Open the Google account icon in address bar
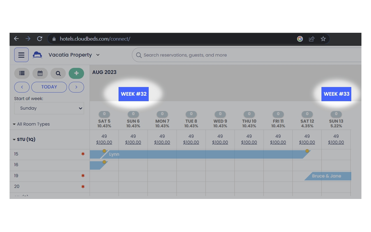This screenshot has width=371, height=232. (300, 39)
